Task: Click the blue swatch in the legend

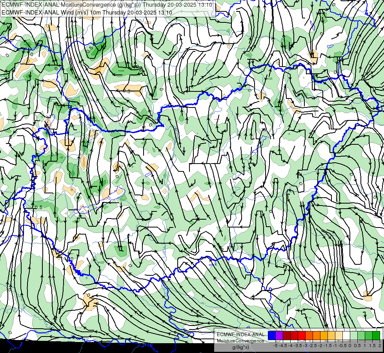Action: point(272,335)
